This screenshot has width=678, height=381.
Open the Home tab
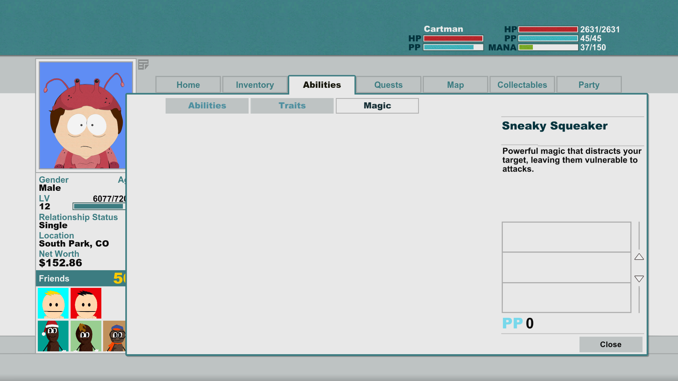point(188,85)
